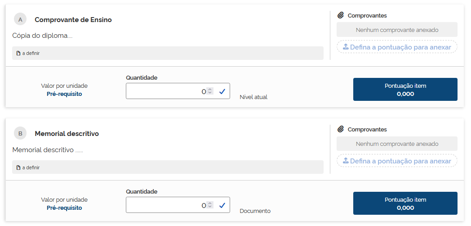Click the file icon under Cópia do diploma

pyautogui.click(x=18, y=53)
